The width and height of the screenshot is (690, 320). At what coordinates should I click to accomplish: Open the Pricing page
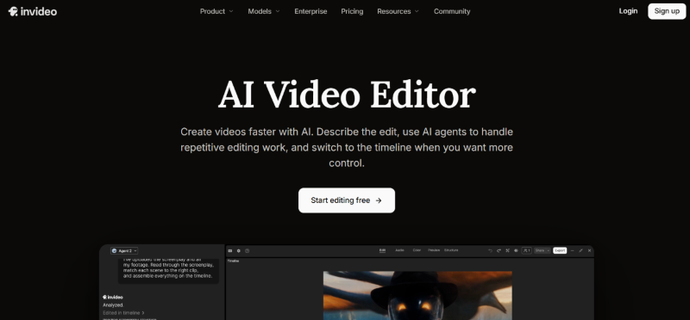(x=352, y=11)
